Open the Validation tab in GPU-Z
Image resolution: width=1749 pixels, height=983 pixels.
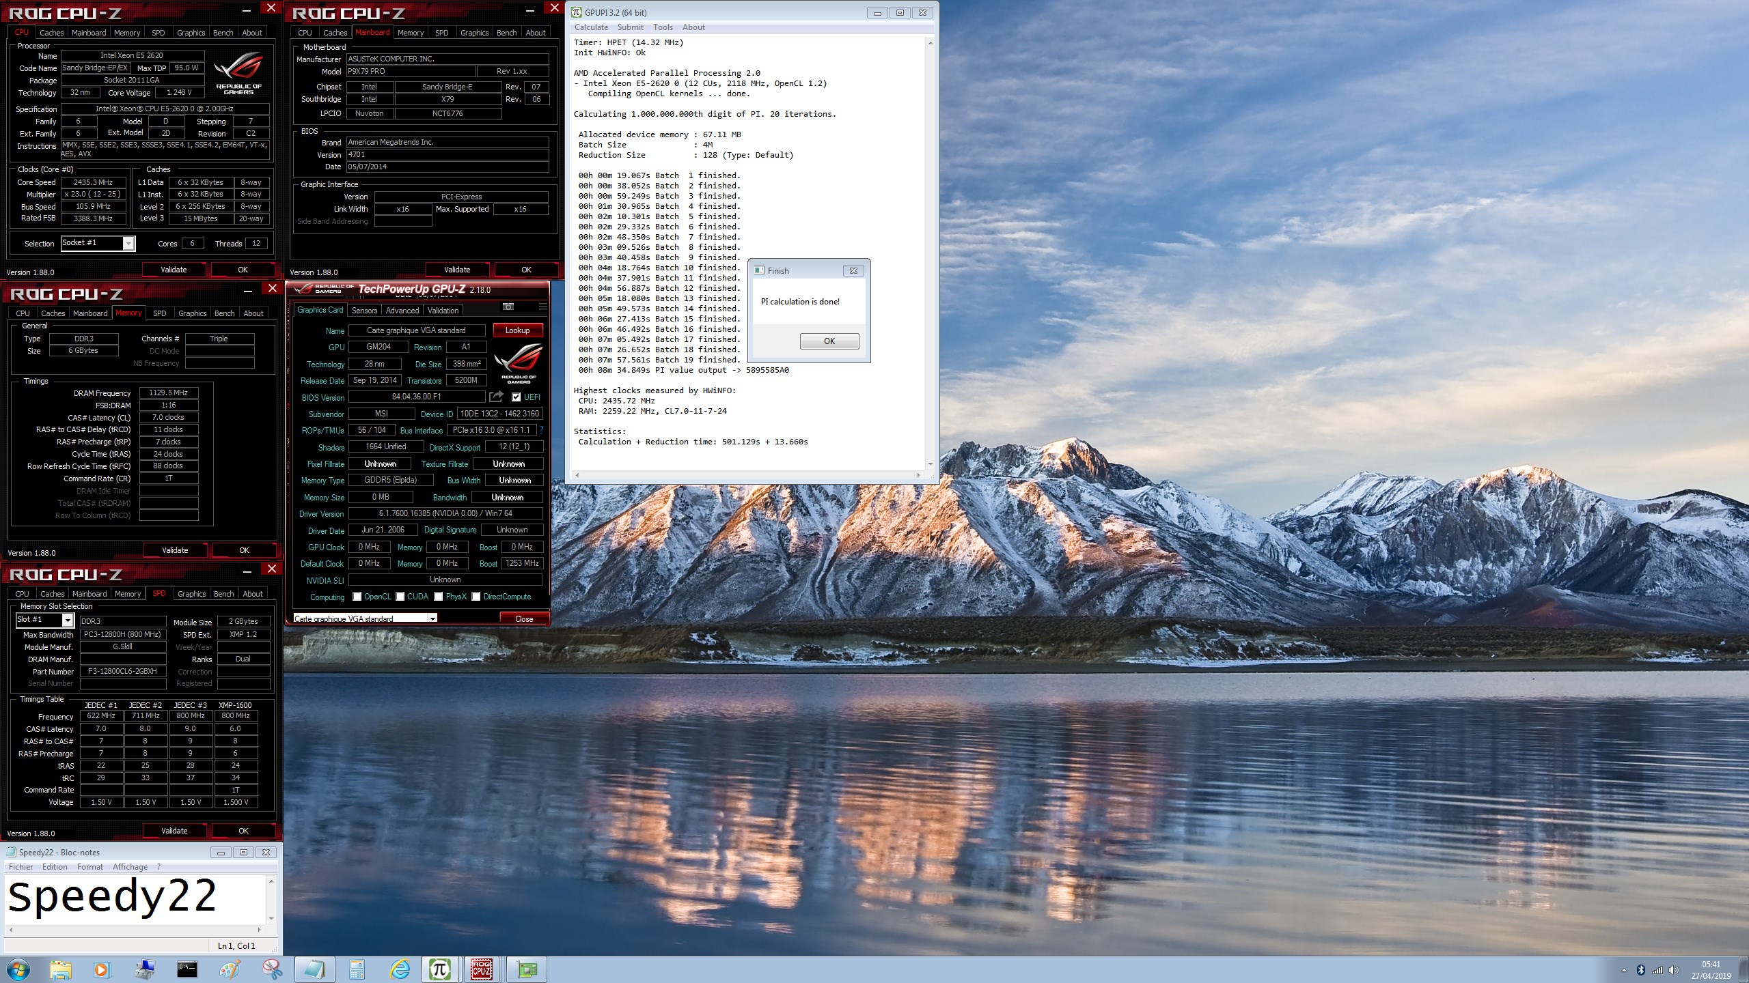(443, 311)
